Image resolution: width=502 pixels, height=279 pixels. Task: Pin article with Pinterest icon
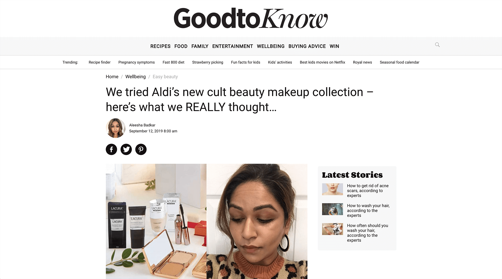click(141, 149)
